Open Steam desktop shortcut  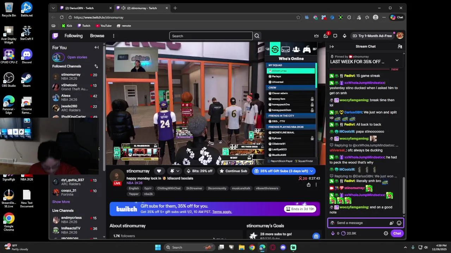(x=26, y=80)
